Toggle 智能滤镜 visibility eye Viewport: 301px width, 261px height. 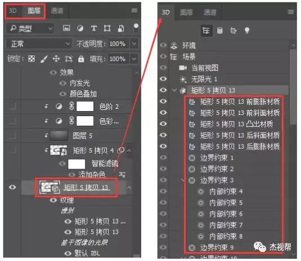[x=62, y=163]
